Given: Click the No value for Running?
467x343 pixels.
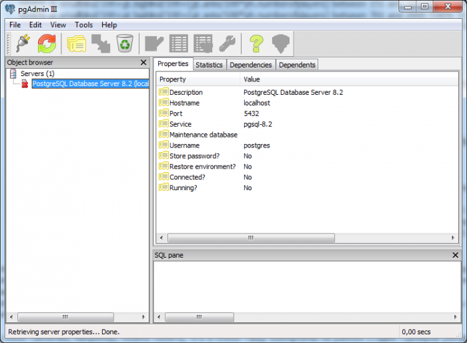Looking at the screenshot, I should 248,188.
